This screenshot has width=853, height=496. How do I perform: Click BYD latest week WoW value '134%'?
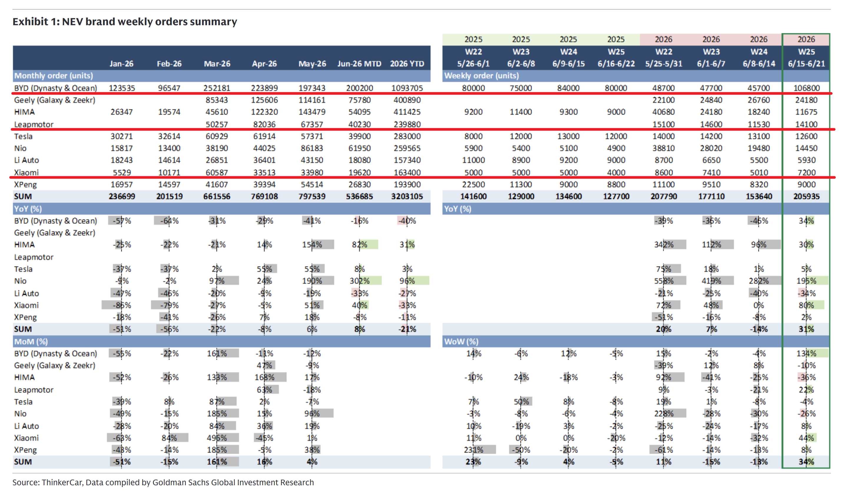point(807,354)
